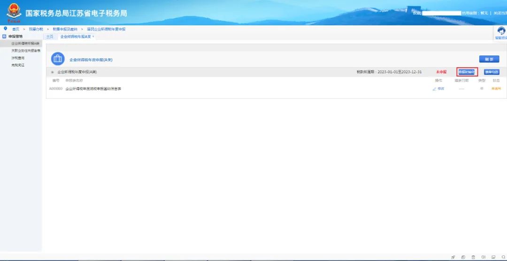Select 关联业务往来报告表 in the sidebar
This screenshot has width=507, height=261.
26,51
